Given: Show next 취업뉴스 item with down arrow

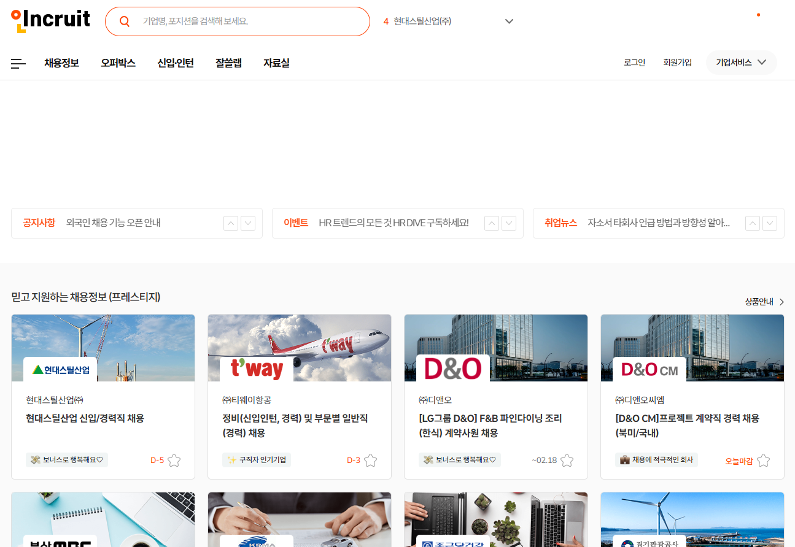Looking at the screenshot, I should point(770,223).
